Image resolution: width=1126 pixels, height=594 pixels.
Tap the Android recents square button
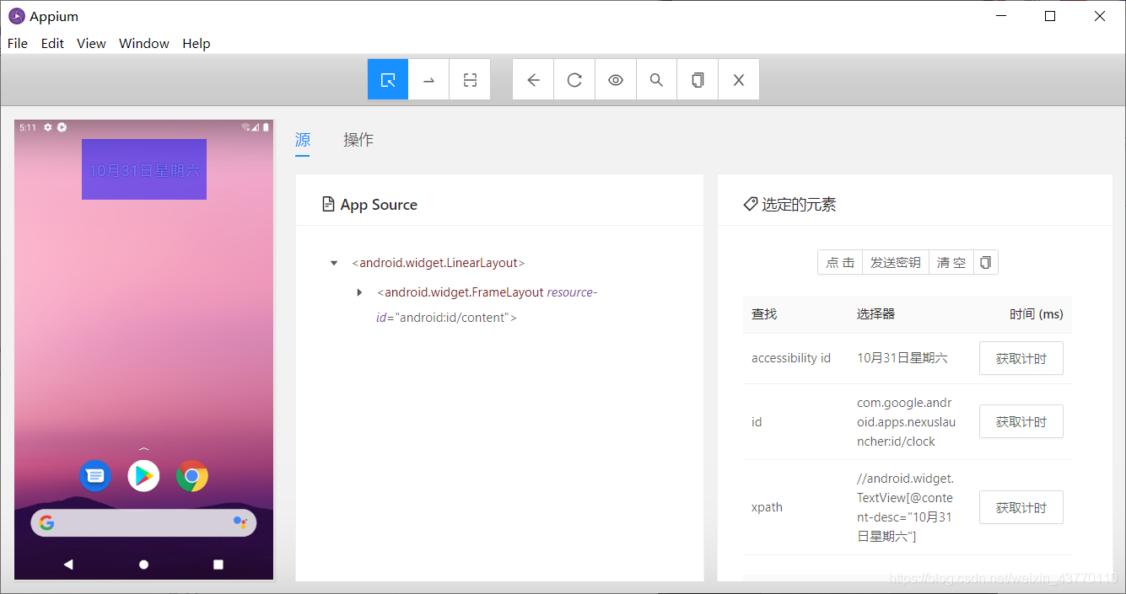pos(218,565)
